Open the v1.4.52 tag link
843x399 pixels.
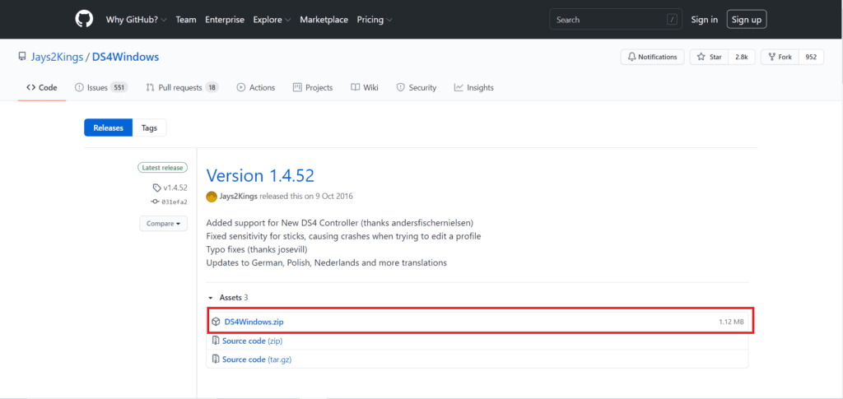170,188
